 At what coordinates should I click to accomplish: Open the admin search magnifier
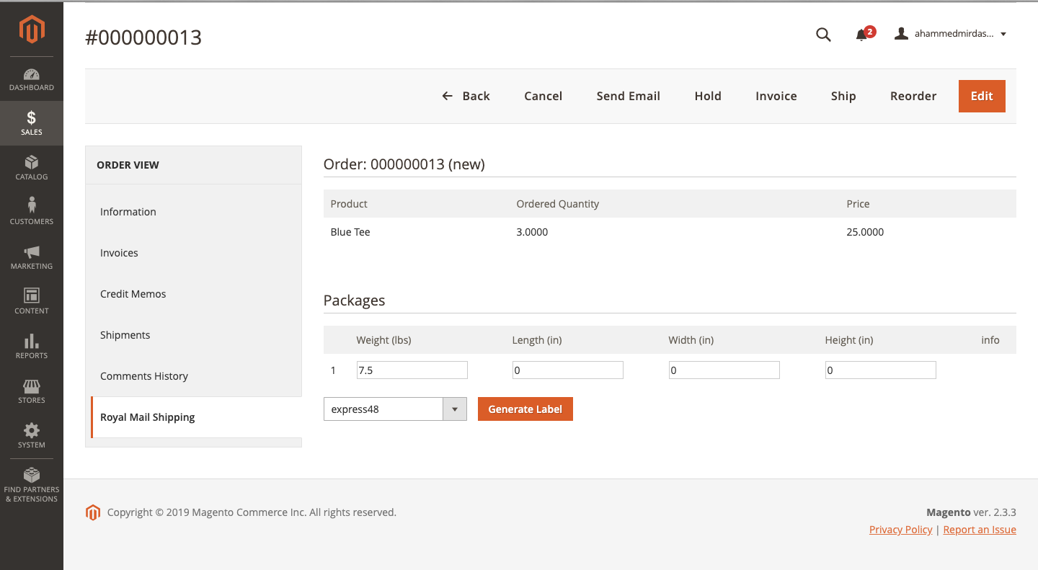(823, 34)
